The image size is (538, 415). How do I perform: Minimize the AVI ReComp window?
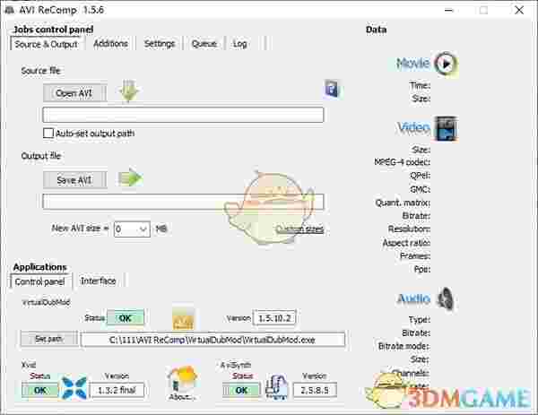[x=449, y=10]
